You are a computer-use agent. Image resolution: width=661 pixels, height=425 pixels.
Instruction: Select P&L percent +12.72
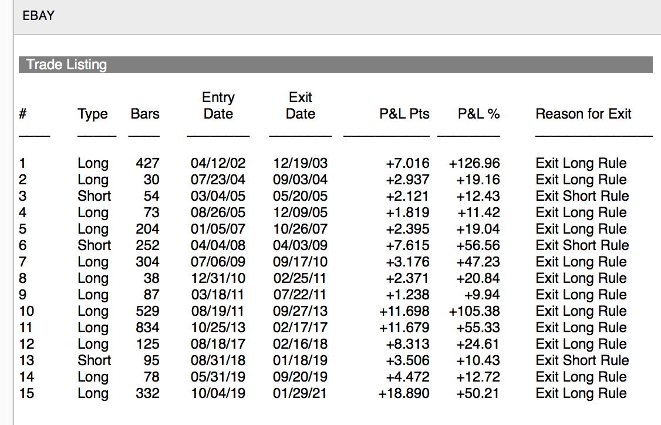point(478,377)
